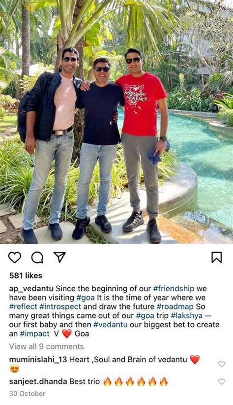Like muminislahi_13's comment heart
Image resolution: width=233 pixels, height=405 pixels.
[x=222, y=364]
